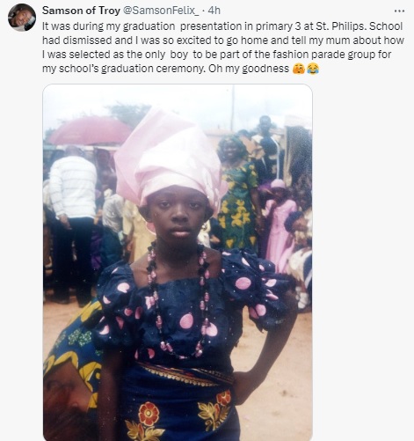Open the tweet's three-dot more options menu
Image resolution: width=414 pixels, height=441 pixels.
pos(399,11)
